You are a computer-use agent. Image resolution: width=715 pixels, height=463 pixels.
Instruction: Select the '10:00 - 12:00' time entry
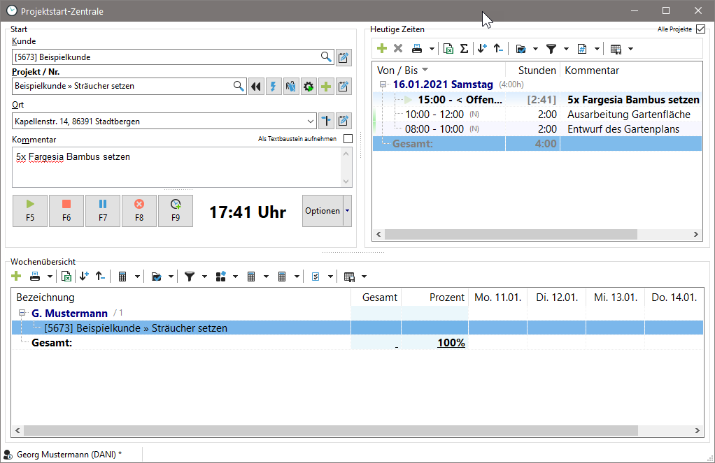tap(435, 115)
